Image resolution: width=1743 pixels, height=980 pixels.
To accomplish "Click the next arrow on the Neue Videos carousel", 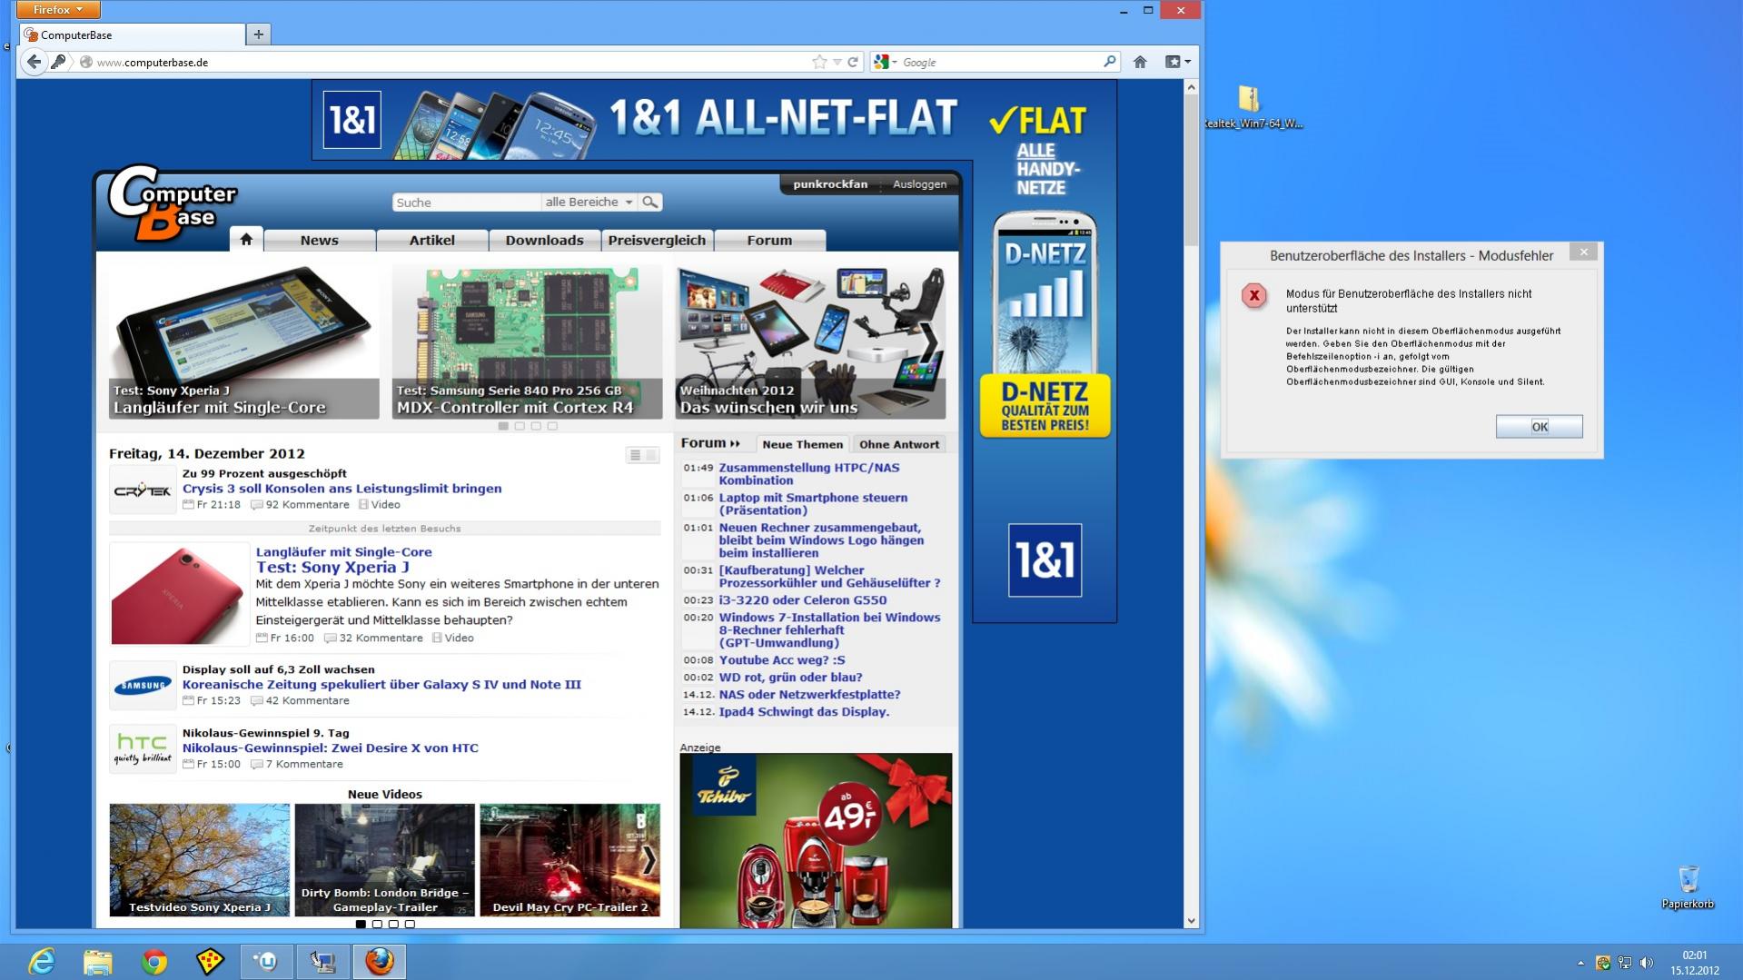I will point(649,859).
